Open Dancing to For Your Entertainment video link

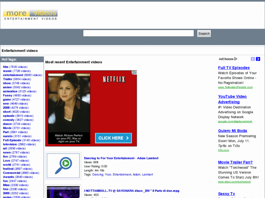click(121, 158)
